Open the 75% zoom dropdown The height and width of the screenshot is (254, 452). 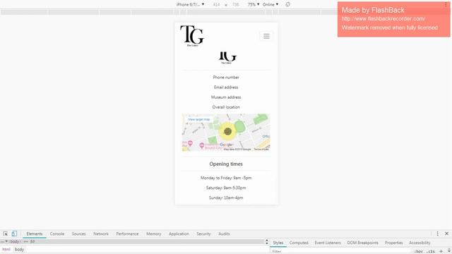254,5
